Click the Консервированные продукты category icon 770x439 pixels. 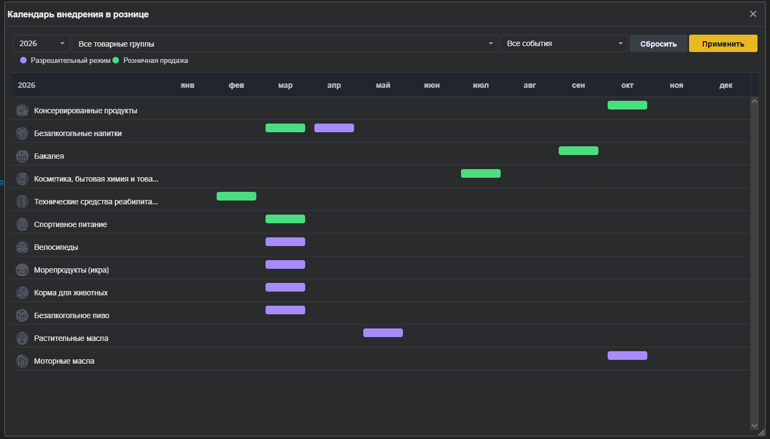pyautogui.click(x=22, y=111)
